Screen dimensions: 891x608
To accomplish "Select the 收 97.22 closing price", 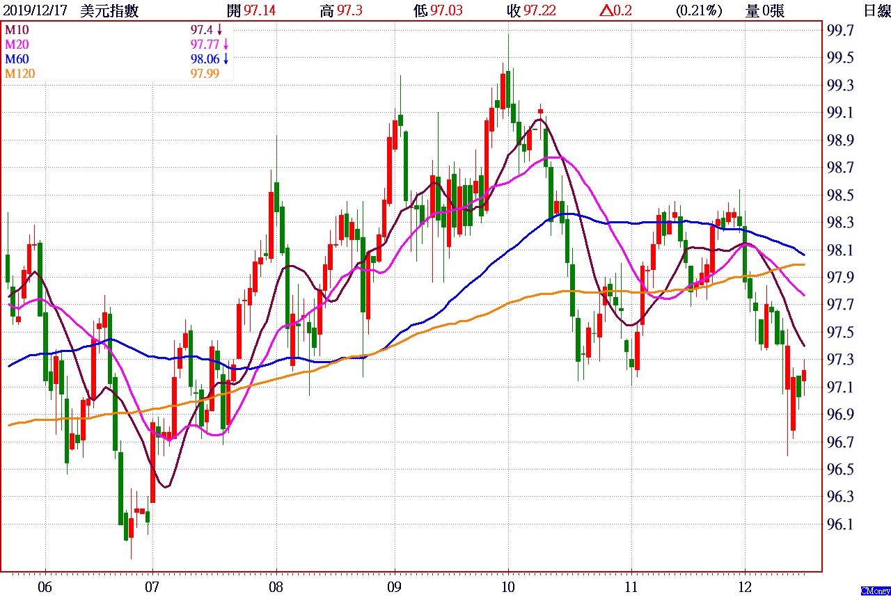I will [531, 10].
